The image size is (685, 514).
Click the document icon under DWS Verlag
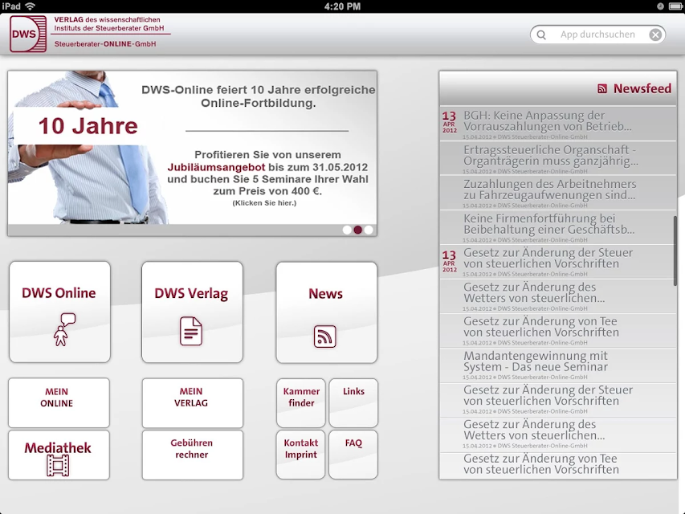191,331
